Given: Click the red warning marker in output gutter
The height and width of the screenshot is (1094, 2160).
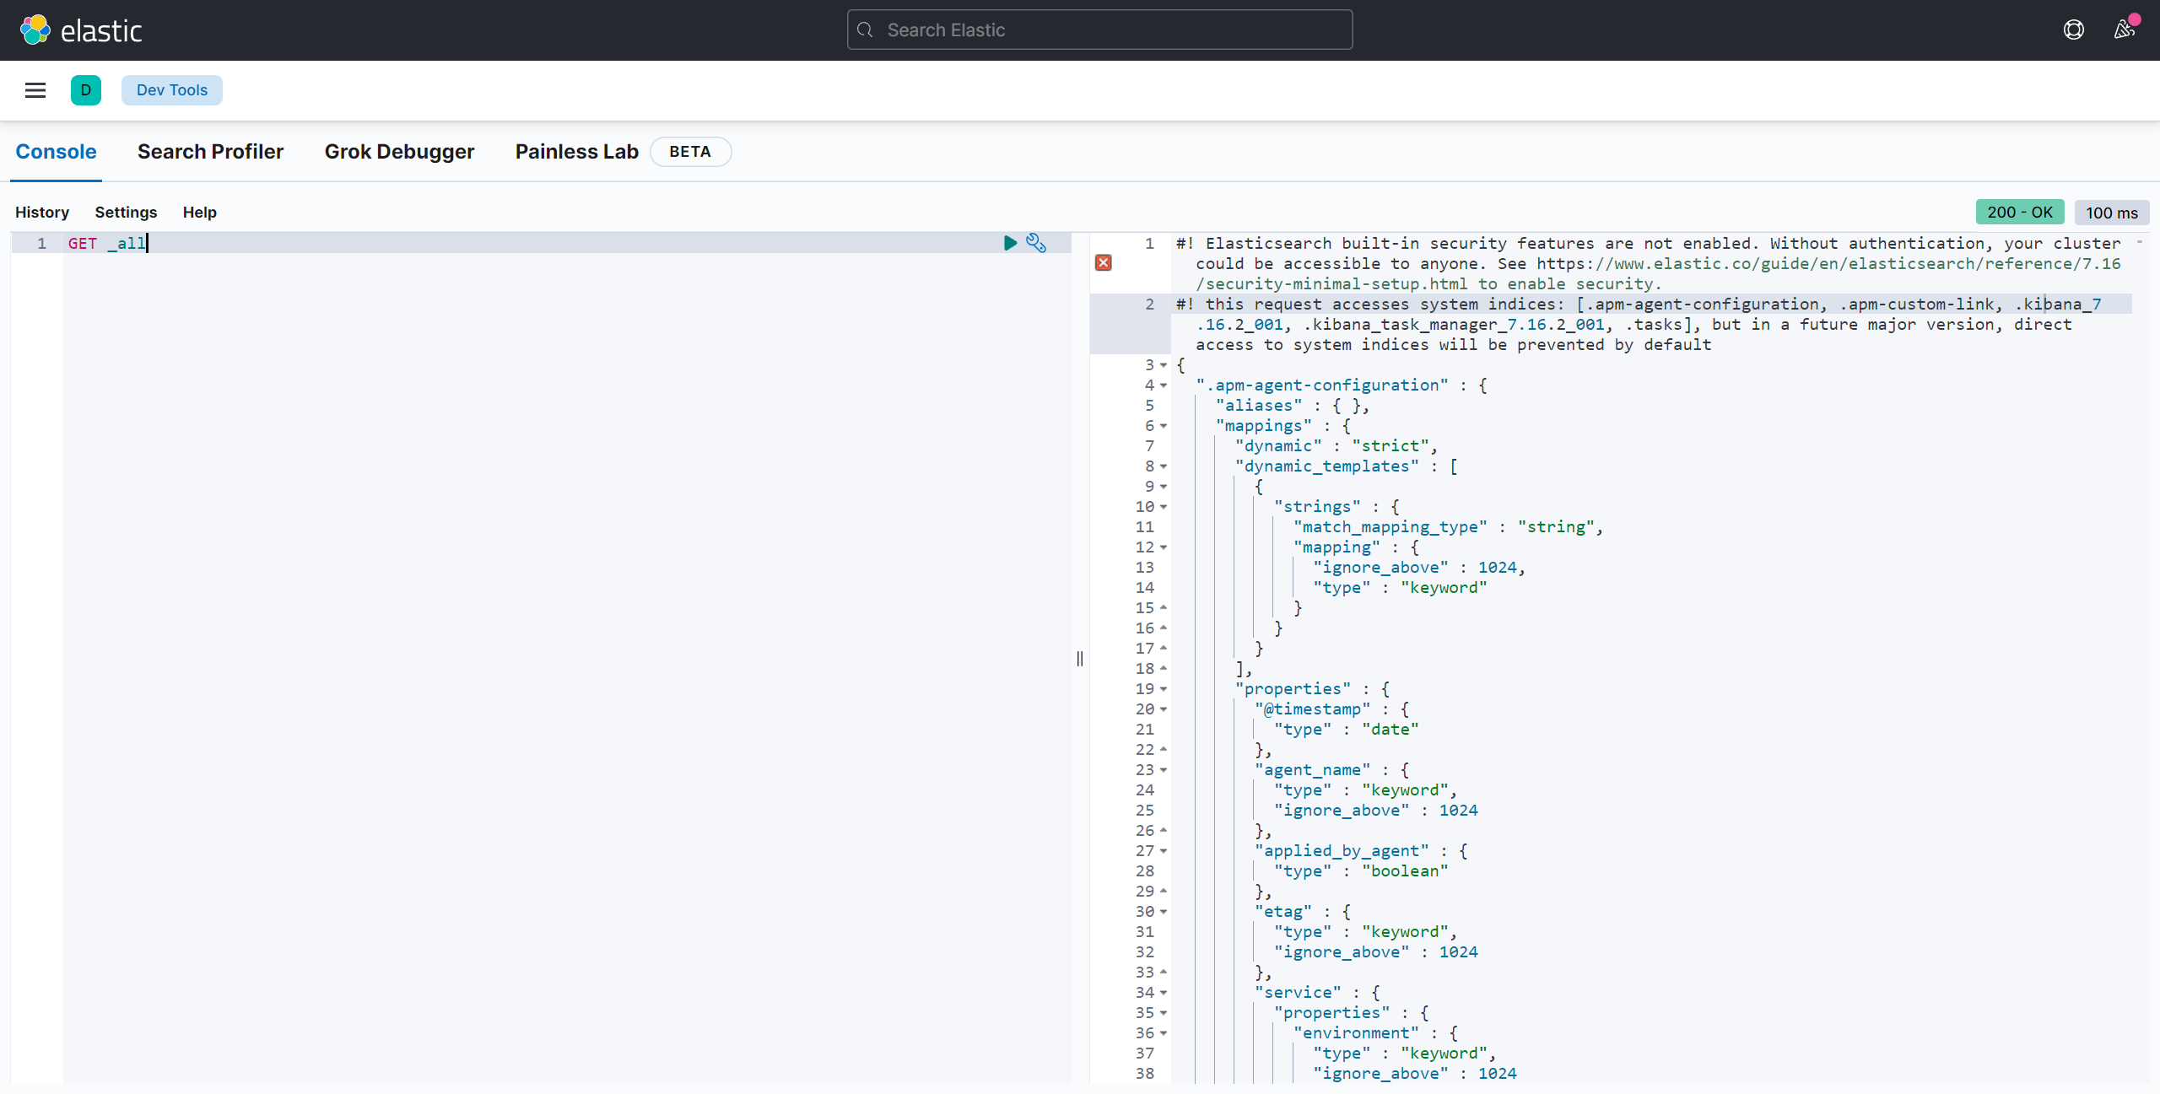Looking at the screenshot, I should click(1103, 263).
